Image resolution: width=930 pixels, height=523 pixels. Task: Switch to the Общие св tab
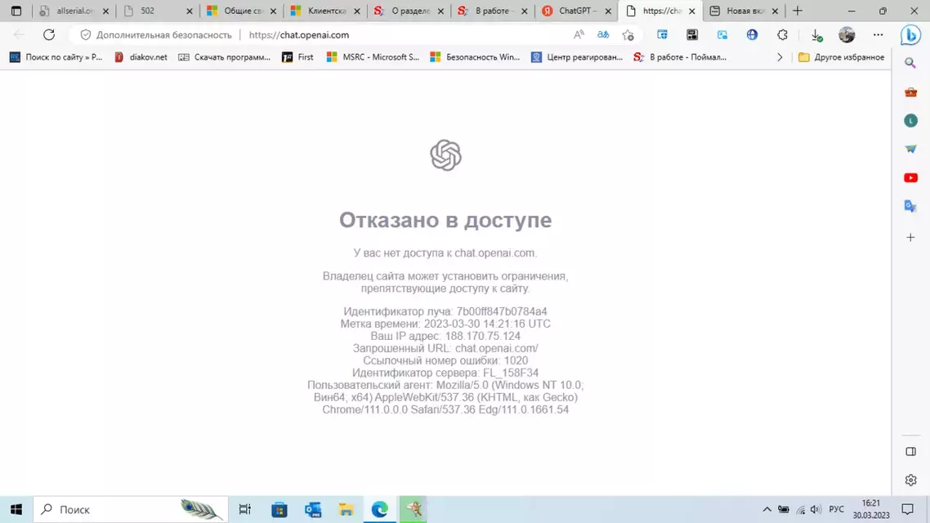[241, 11]
